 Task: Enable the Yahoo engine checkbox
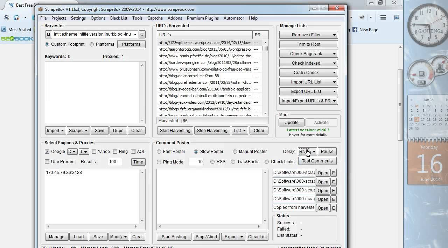[94, 152]
